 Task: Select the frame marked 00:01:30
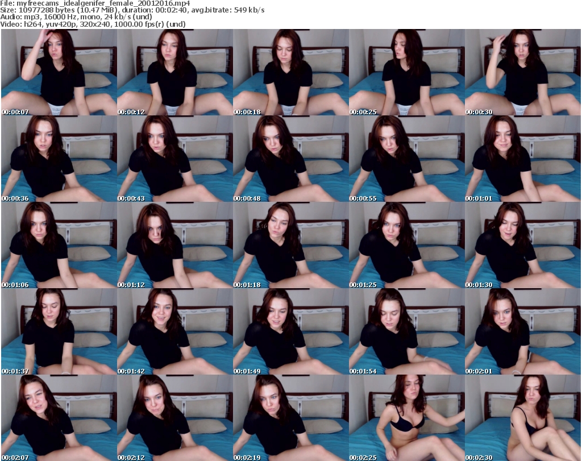(523, 245)
